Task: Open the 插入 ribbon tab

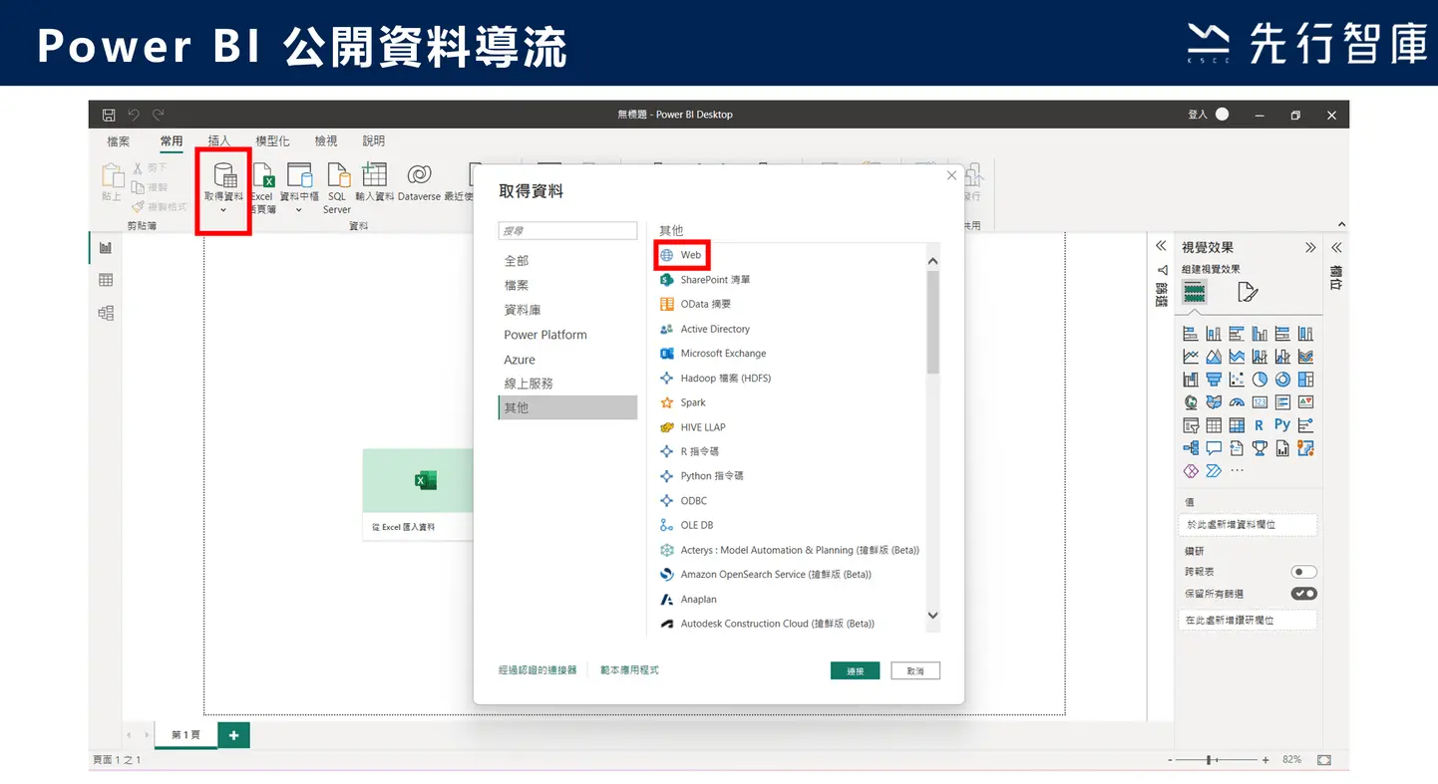Action: pyautogui.click(x=219, y=141)
